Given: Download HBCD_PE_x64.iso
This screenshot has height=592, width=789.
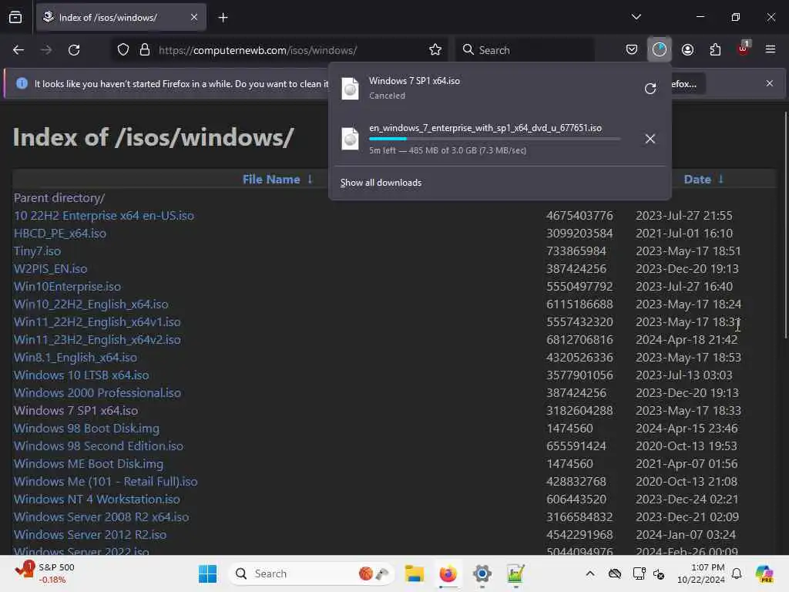Looking at the screenshot, I should (60, 233).
